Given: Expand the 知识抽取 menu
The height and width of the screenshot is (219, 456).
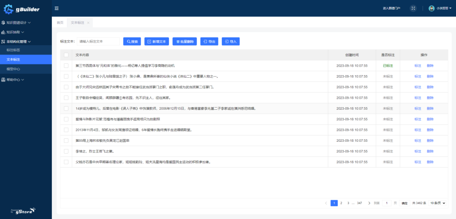Looking at the screenshot, I should click(23, 32).
